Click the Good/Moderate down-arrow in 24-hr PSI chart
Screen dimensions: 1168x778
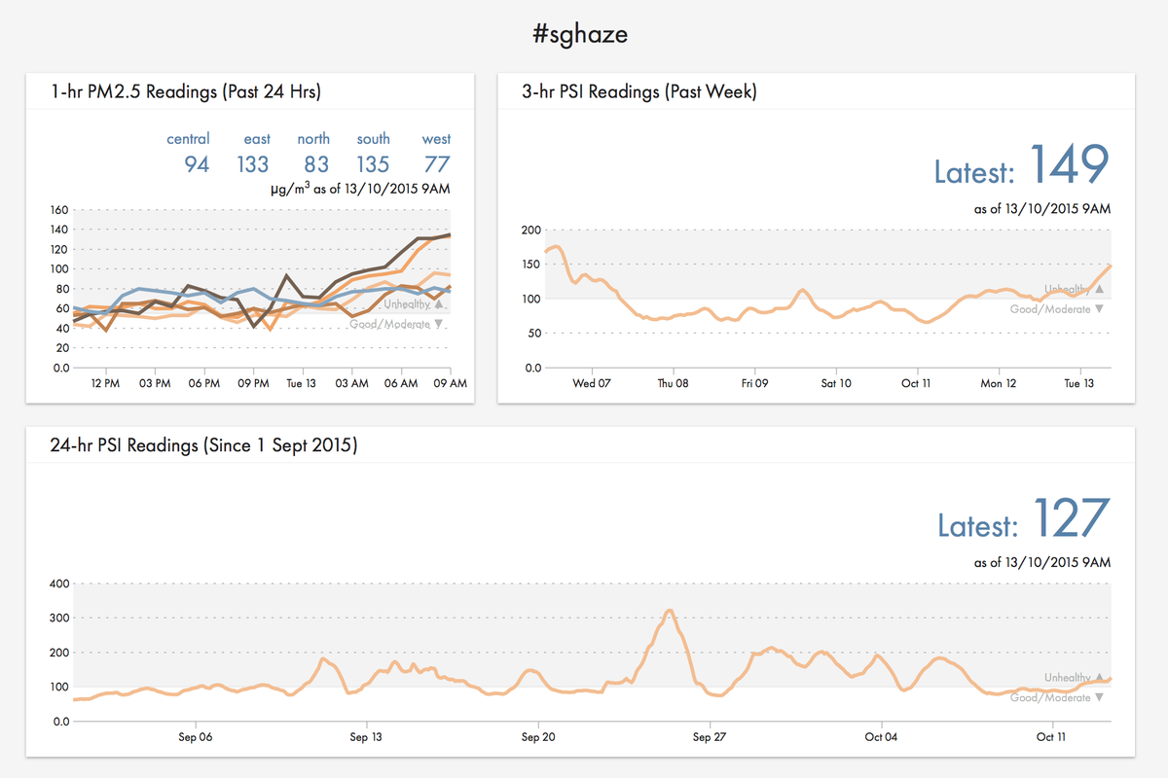coord(1099,697)
